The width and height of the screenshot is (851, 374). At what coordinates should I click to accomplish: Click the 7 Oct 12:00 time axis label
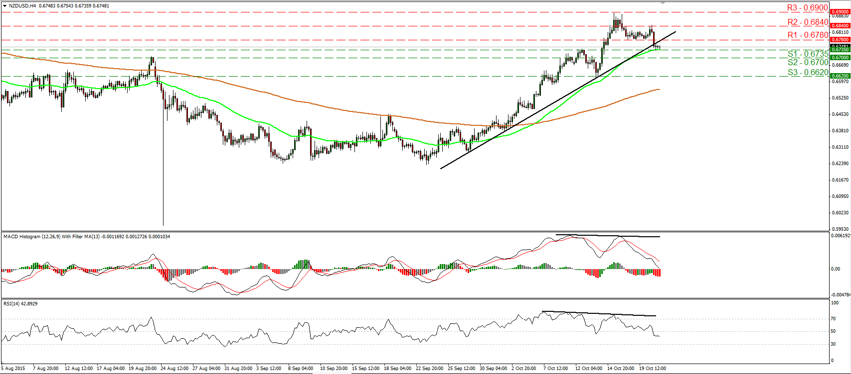click(555, 369)
